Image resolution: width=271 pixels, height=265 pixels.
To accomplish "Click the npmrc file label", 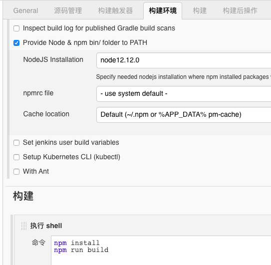I will [38, 93].
